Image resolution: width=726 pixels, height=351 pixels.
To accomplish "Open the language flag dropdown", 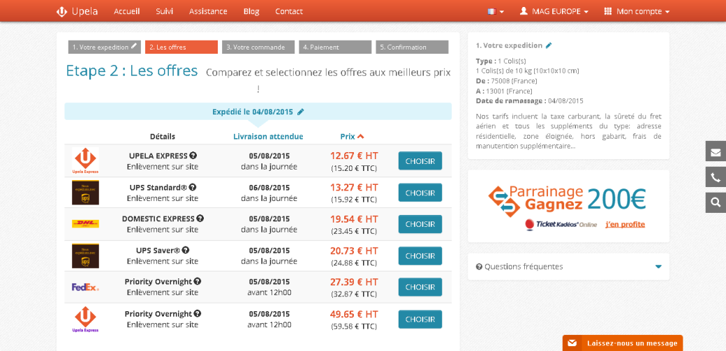I will 496,11.
